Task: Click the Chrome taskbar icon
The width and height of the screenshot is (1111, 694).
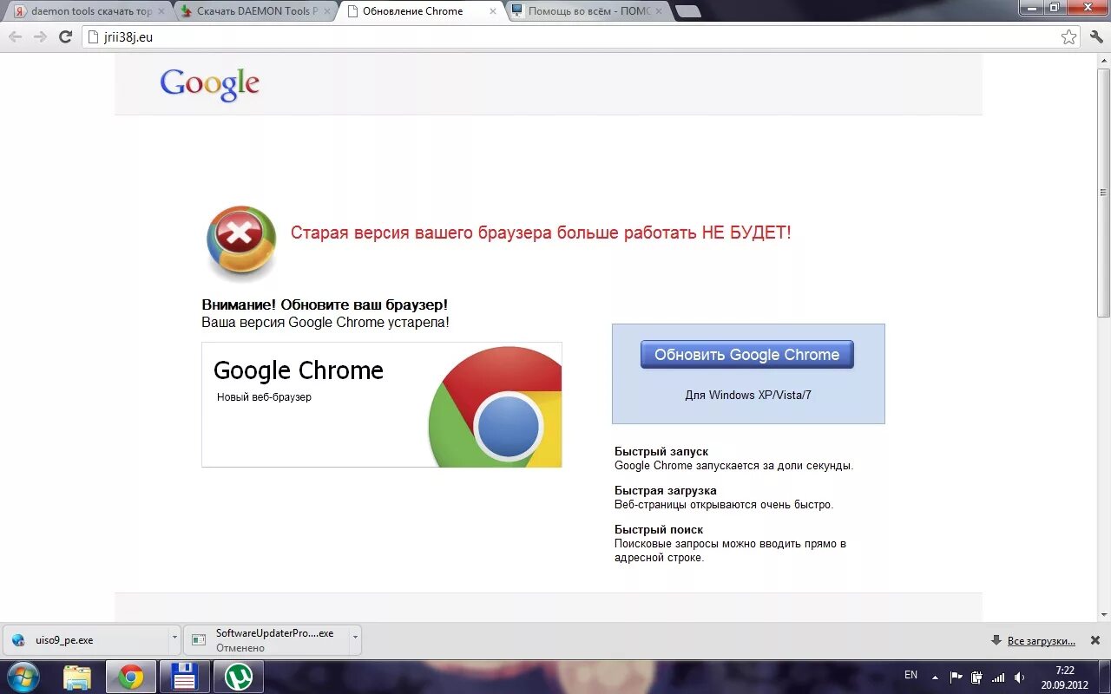Action: 131,677
